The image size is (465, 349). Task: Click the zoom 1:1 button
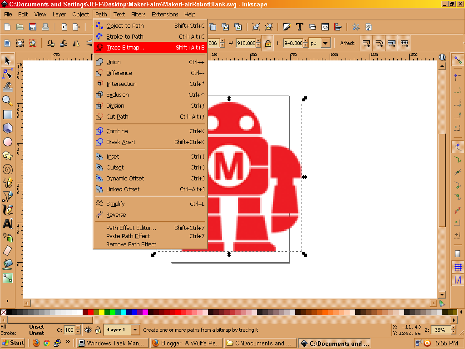(442, 57)
